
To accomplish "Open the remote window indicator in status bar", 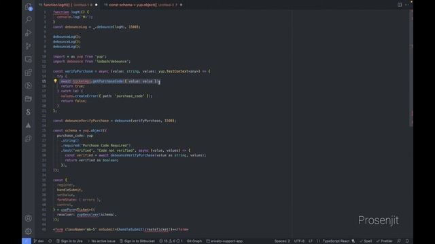I will pos(27,241).
